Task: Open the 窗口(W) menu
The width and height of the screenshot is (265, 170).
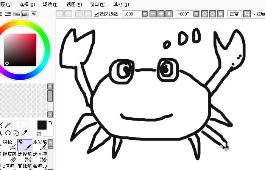Action: [x=98, y=5]
